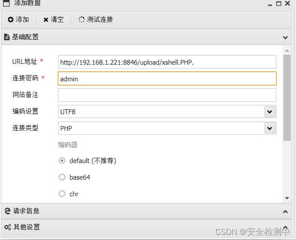
Task: Click the window icon beside 添加数据
Action: (6, 3)
